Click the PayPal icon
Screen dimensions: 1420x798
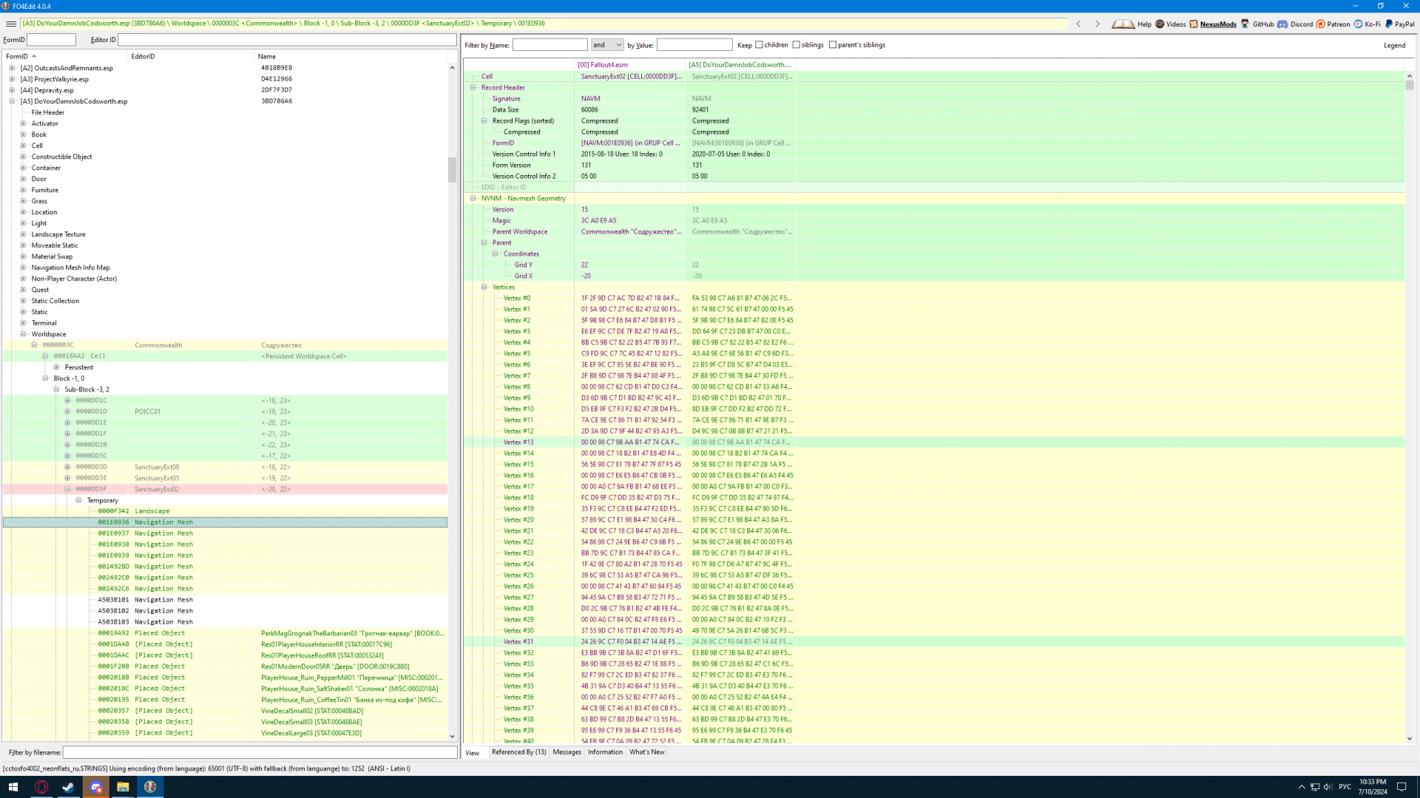coord(1389,24)
